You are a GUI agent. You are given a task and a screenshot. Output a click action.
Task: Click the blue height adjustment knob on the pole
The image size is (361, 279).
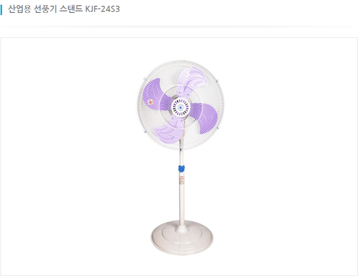point(181,169)
